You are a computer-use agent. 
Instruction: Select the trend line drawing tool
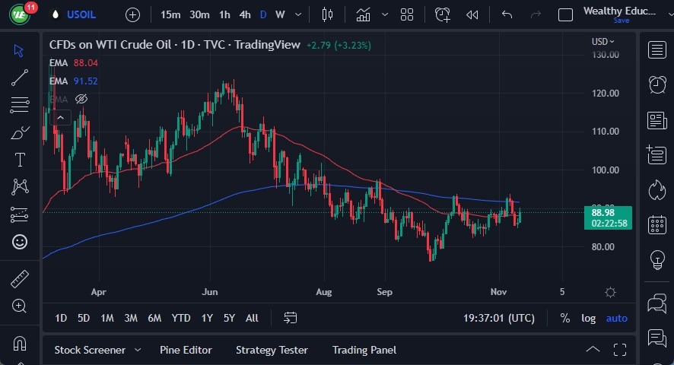[20, 78]
